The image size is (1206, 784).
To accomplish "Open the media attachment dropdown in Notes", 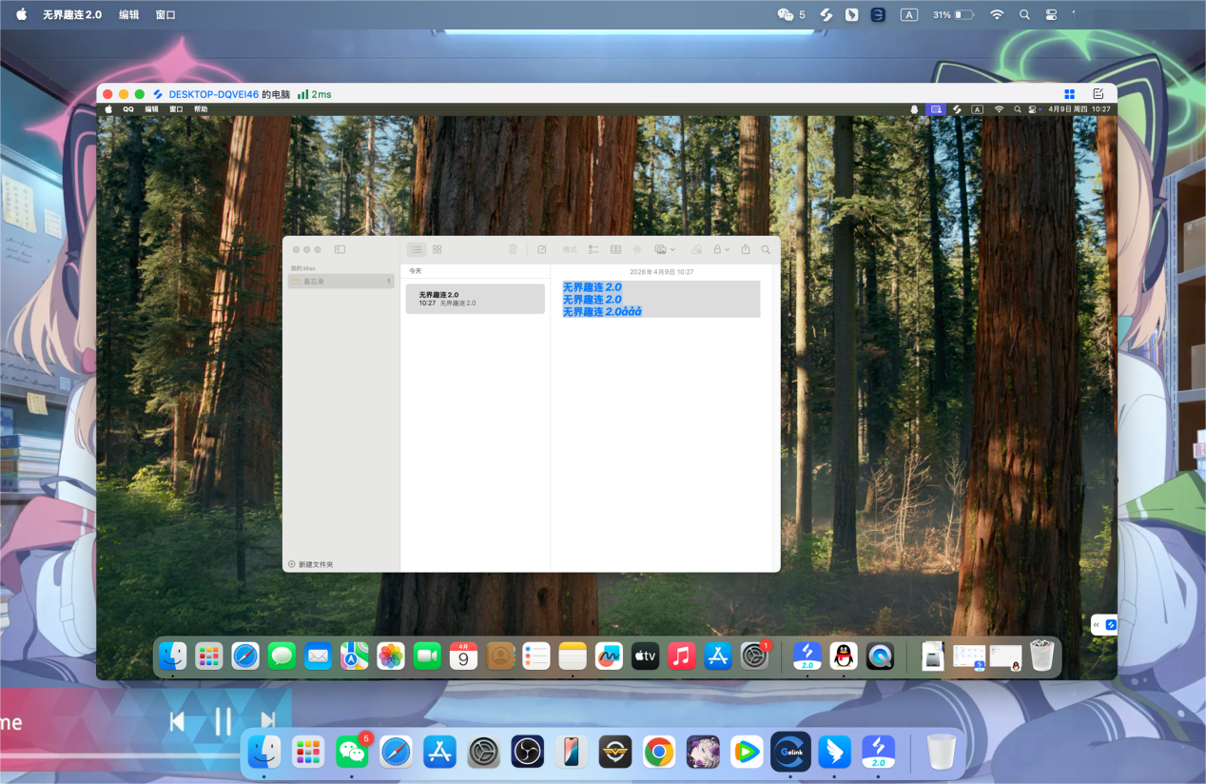I will point(665,249).
